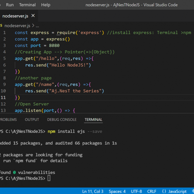Close the nodeserver.js editor tab
This screenshot has height=194, width=194.
coord(33,16)
